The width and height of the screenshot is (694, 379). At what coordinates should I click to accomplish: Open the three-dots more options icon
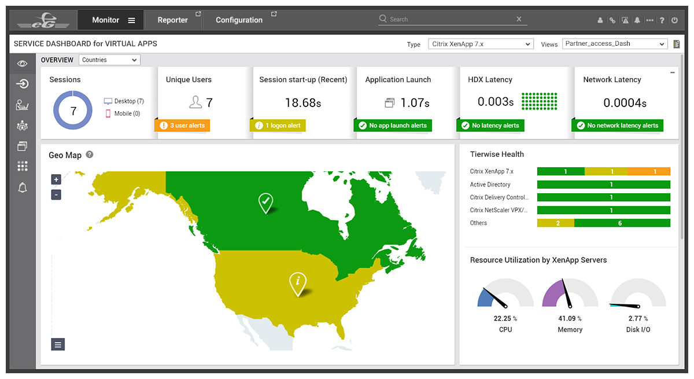click(x=649, y=20)
